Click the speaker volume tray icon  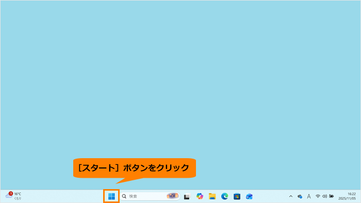tap(324, 196)
